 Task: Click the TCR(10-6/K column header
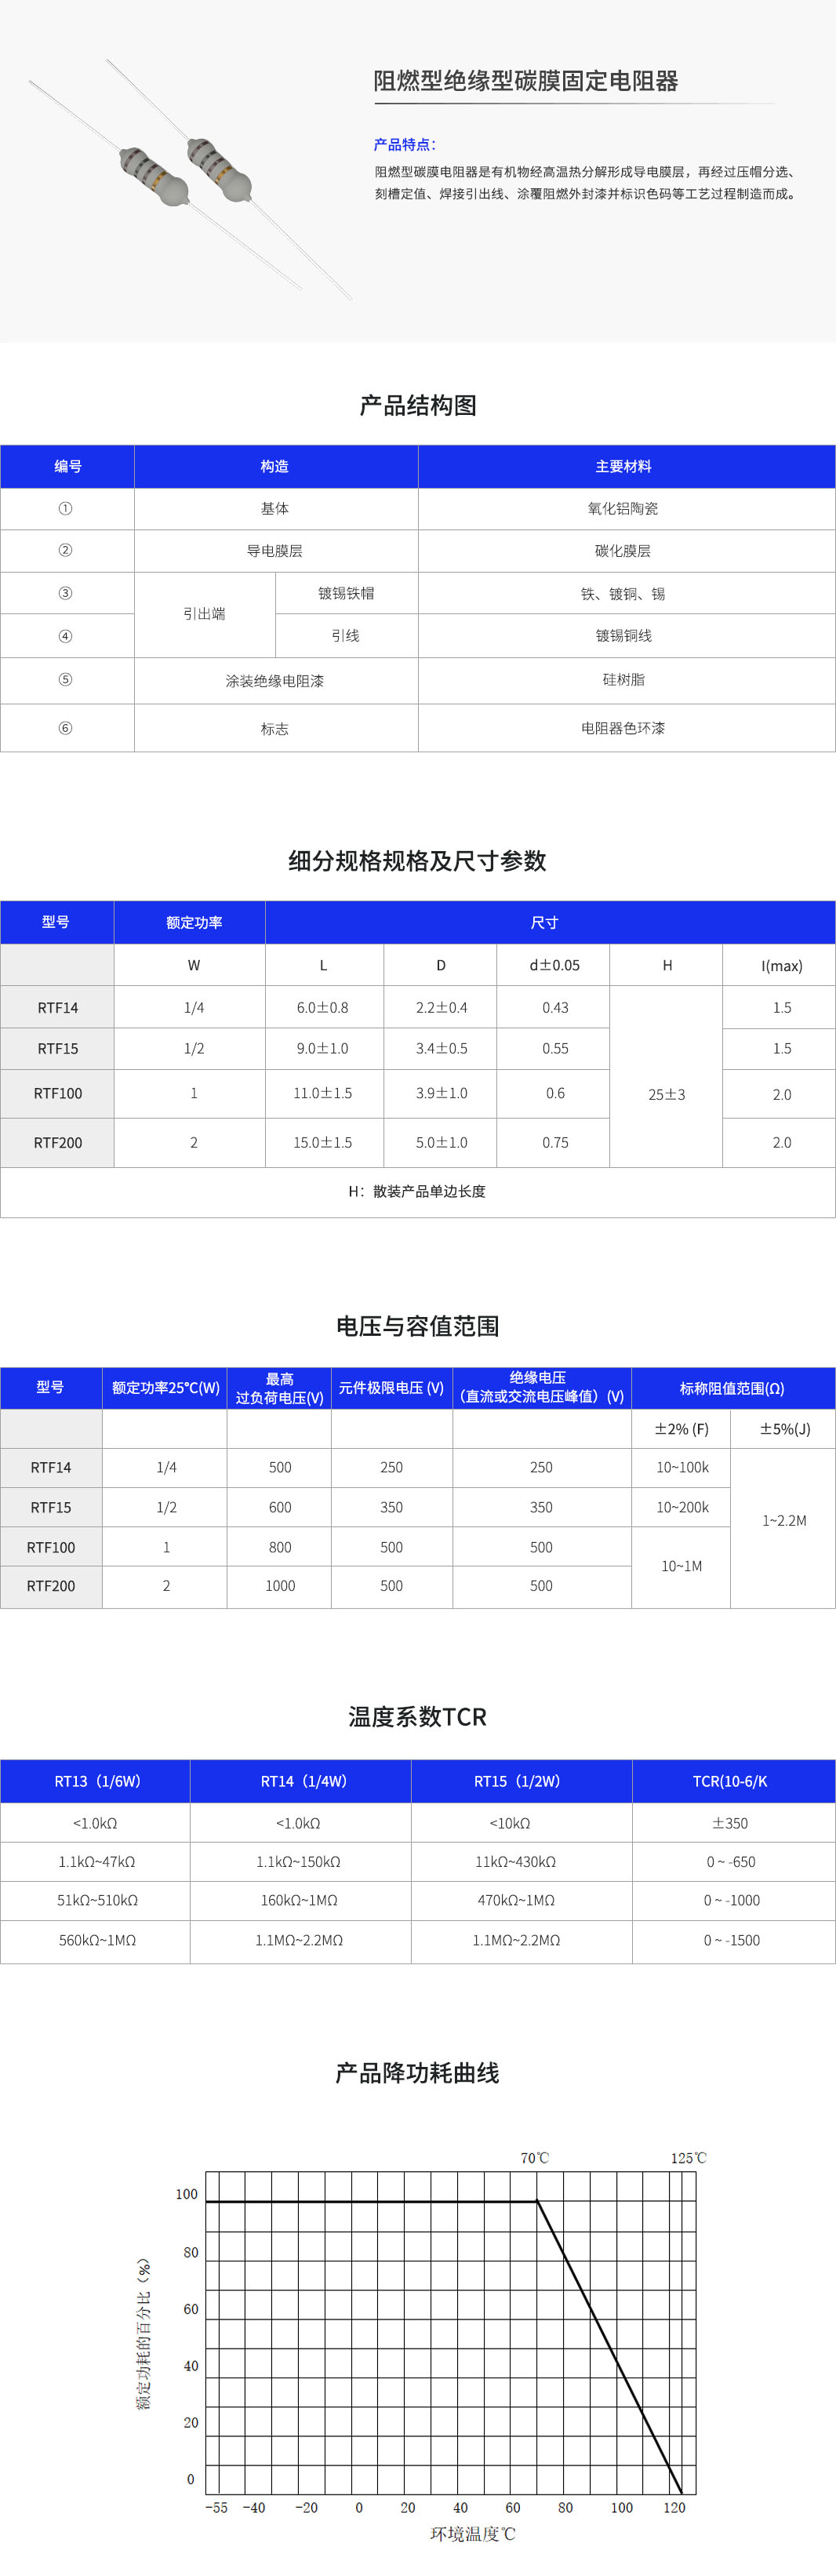(x=731, y=1781)
